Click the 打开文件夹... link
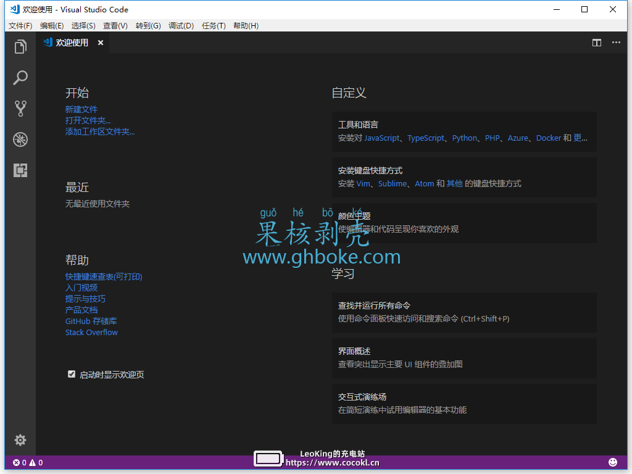 coord(88,120)
